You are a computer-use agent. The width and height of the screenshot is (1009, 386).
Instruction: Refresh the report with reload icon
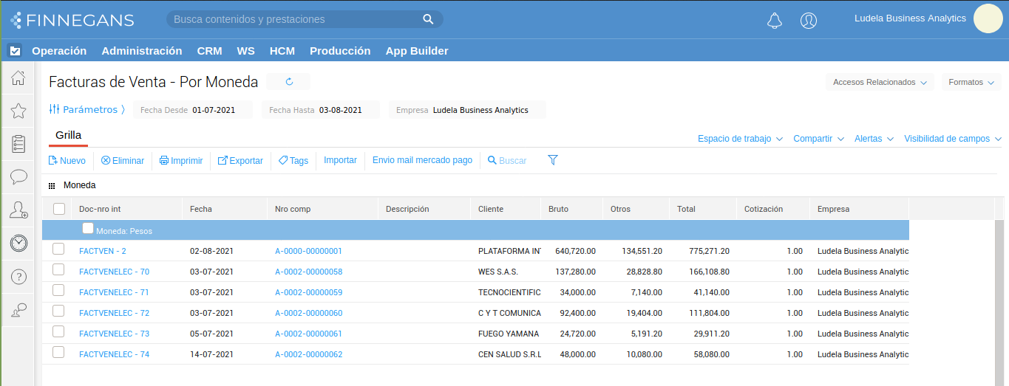[x=289, y=82]
